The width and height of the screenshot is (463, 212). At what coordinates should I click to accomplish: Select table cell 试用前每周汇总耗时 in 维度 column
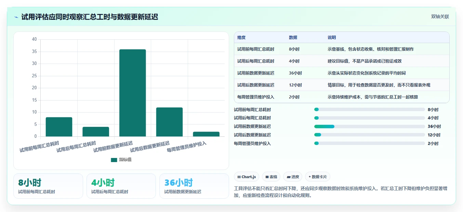(256, 49)
